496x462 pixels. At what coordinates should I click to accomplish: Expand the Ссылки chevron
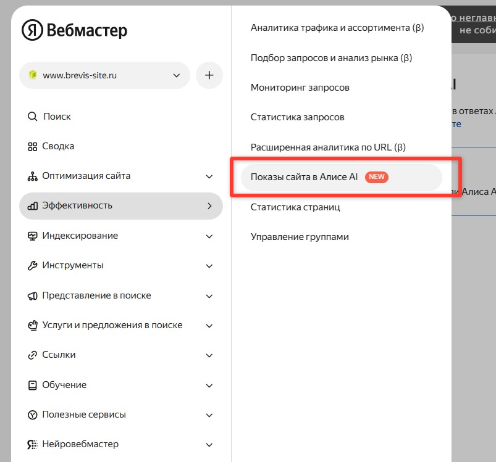point(209,355)
